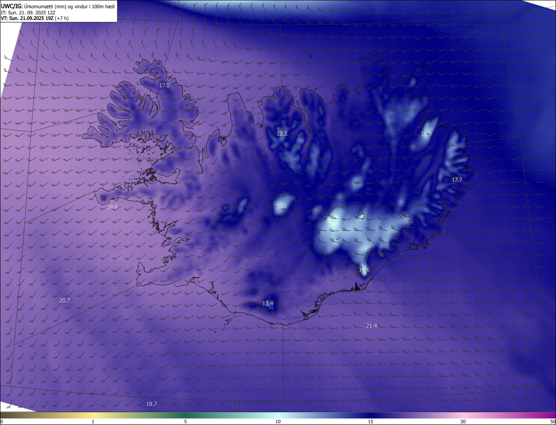Viewport: 556px width, 425px height.
Task: Click the 21.4 value south of Iceland
Action: pos(371,326)
